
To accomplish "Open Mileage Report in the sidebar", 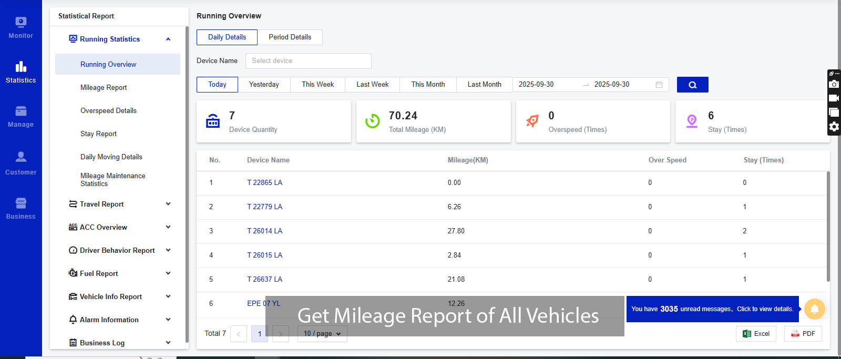I will tap(104, 88).
